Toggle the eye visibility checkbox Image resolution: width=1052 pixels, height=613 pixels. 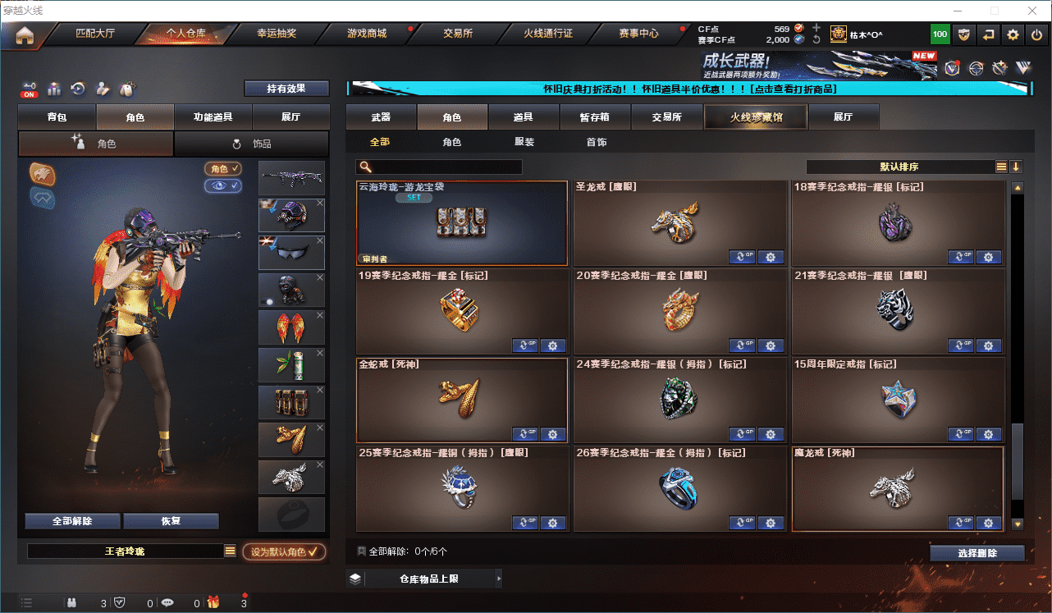(x=223, y=186)
